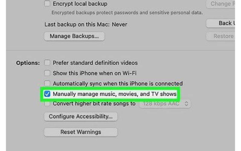Screen dimensions: 241x151
Task: Click the Reset Warnings button
Action: 81,132
